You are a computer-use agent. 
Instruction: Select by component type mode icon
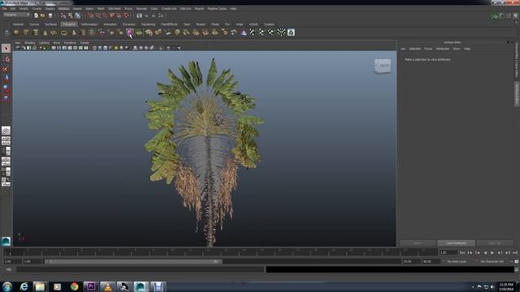click(78, 15)
